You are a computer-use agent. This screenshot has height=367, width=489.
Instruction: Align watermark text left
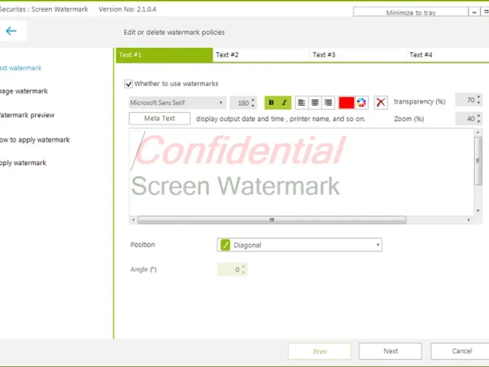[x=301, y=103]
